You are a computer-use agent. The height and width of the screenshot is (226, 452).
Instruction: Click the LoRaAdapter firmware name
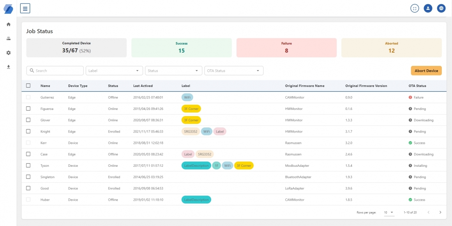[x=295, y=188]
